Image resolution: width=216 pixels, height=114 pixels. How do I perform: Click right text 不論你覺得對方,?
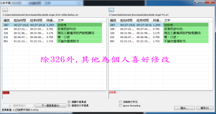click(175, 41)
